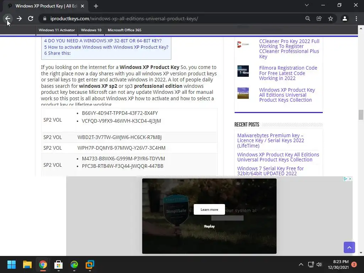Click key VCFQD-V9FX9-46WVH-K3CD4-4J3JM

(121, 121)
